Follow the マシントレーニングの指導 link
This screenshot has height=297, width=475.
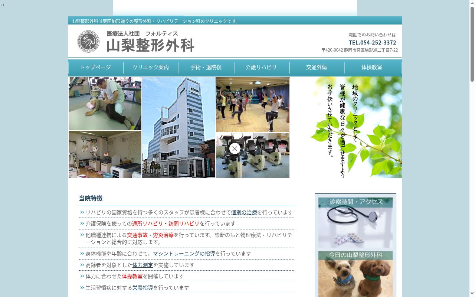point(184,254)
